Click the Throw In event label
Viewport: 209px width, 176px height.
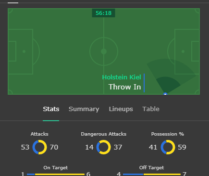click(x=125, y=87)
